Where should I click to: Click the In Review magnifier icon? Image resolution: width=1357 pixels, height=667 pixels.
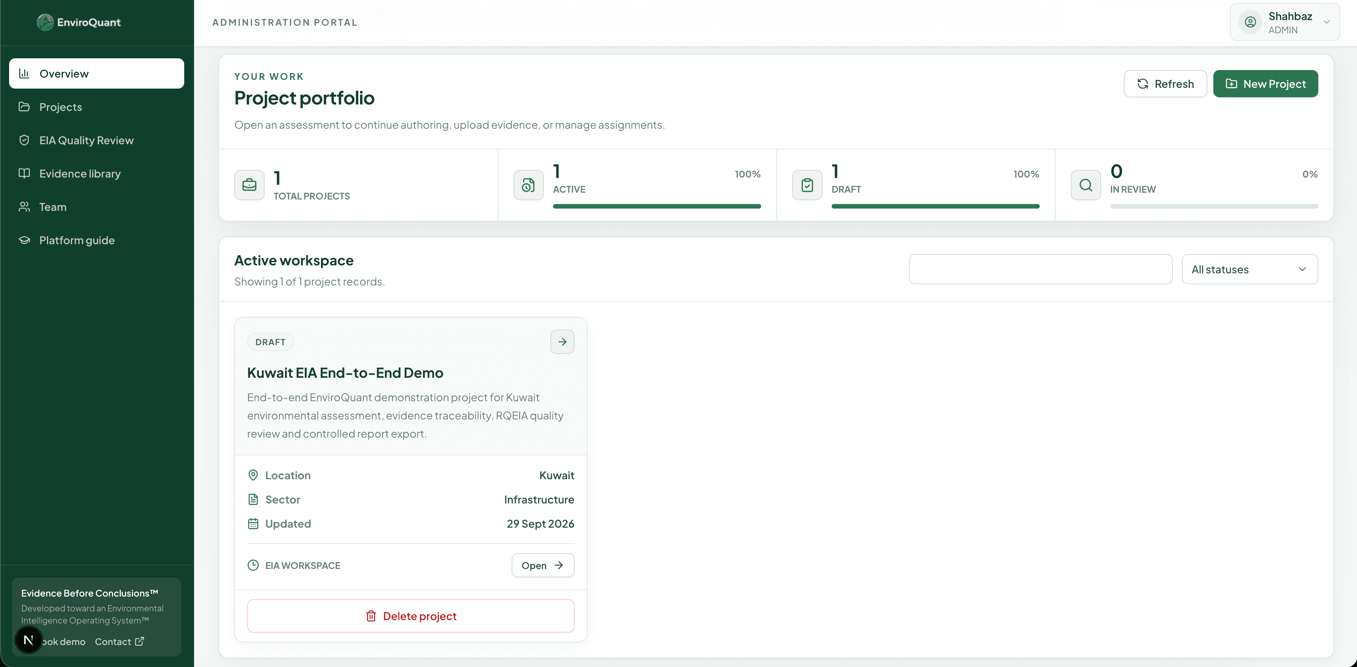(x=1086, y=185)
